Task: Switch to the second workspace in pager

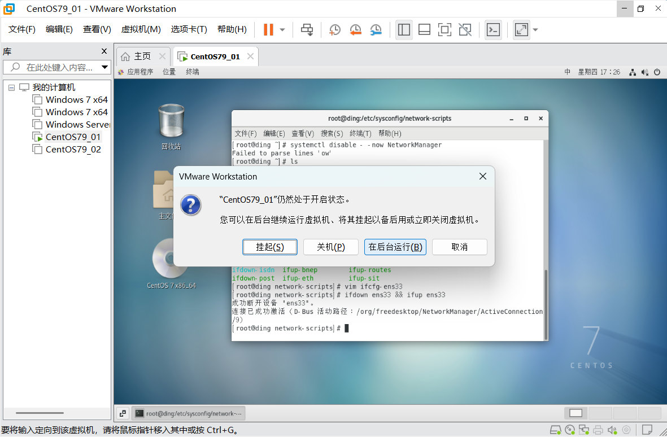Action: (x=600, y=413)
